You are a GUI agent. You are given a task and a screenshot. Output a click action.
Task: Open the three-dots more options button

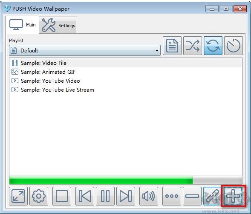pyautogui.click(x=172, y=196)
